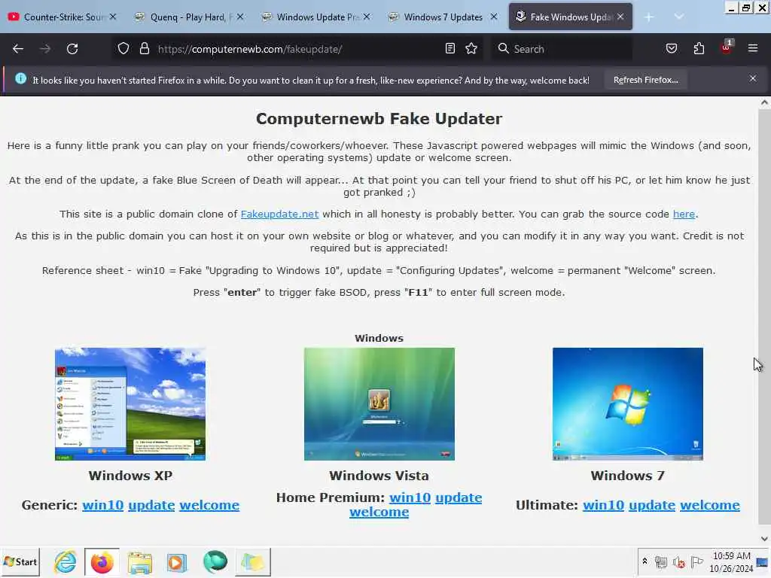Click the Firefox taskbar icon
Image resolution: width=771 pixels, height=578 pixels.
(x=102, y=561)
